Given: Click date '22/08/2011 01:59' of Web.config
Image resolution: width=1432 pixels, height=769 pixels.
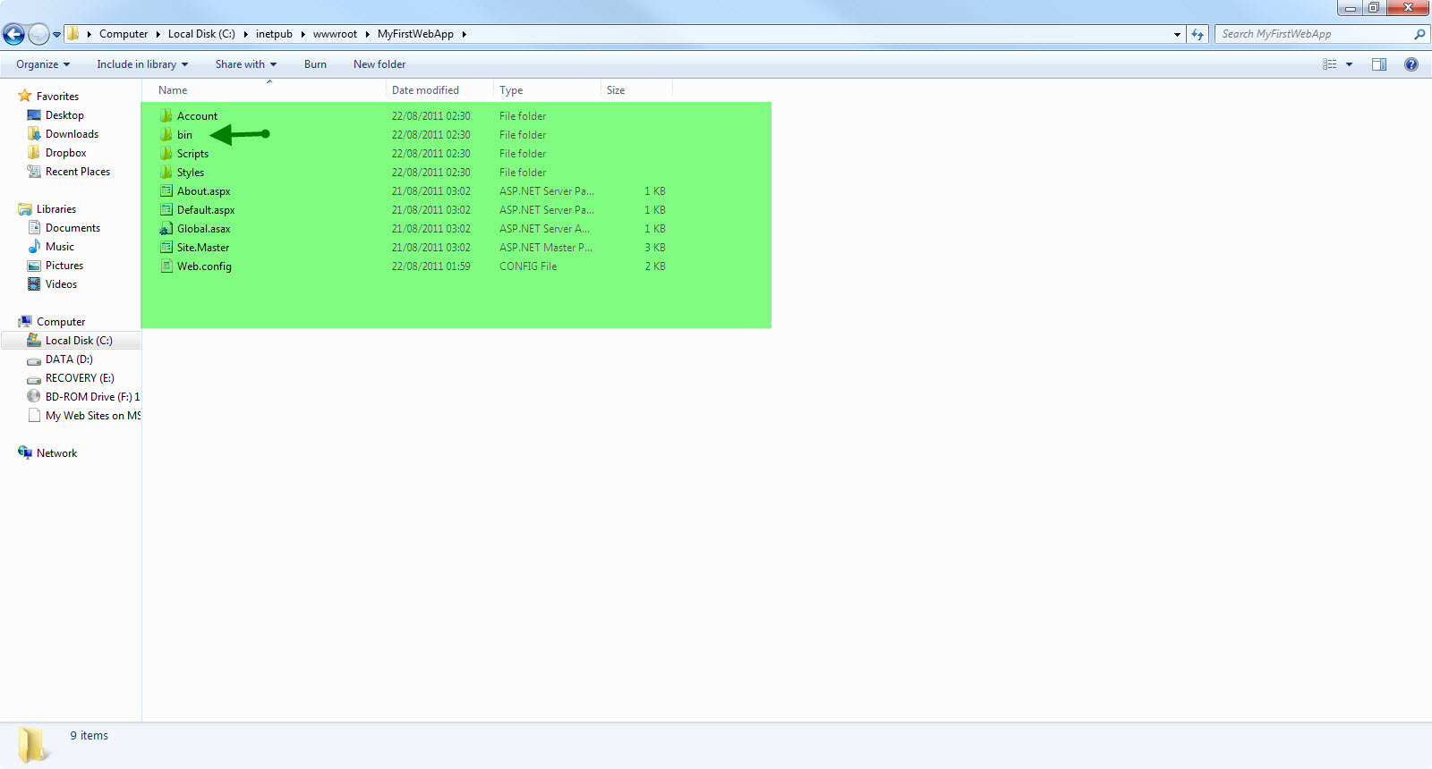Looking at the screenshot, I should tap(430, 266).
